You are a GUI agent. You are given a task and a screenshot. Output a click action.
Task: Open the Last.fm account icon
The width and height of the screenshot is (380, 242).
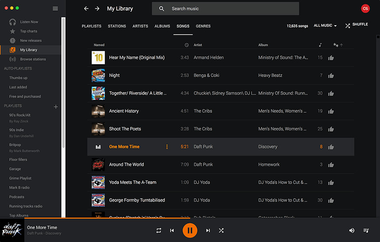coord(365,9)
